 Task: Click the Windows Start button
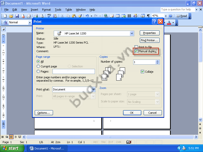(x=12, y=148)
